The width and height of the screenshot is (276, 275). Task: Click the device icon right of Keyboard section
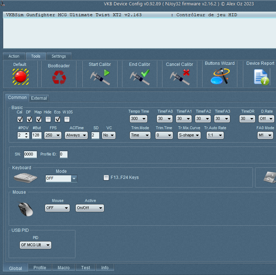click(270, 177)
